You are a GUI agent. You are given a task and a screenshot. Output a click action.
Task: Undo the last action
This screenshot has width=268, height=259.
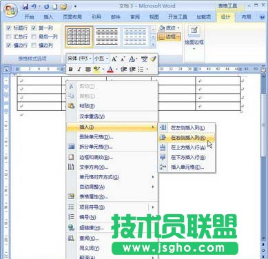[34, 6]
